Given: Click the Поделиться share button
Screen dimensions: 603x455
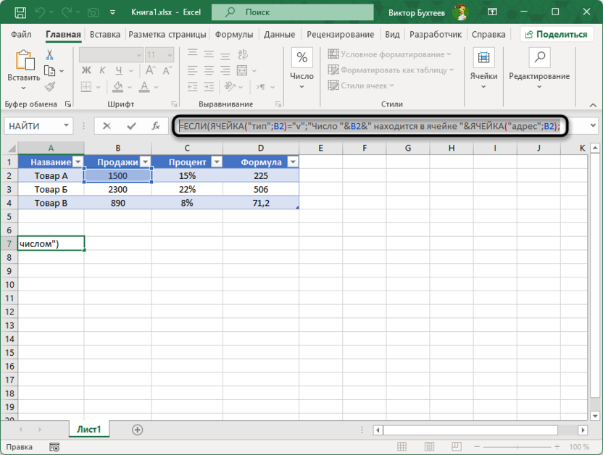Looking at the screenshot, I should (x=557, y=34).
